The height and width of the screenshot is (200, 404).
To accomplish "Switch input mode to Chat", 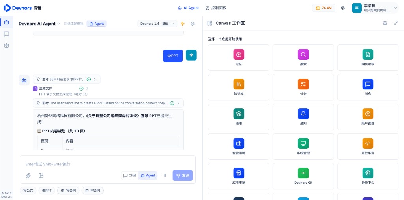I will [x=129, y=175].
